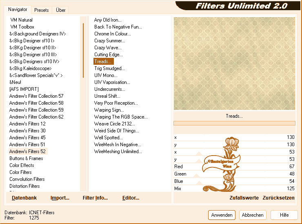Image resolution: width=302 pixels, height=224 pixels.
Task: Choose Trig Smudged... filter
Action: click(109, 68)
